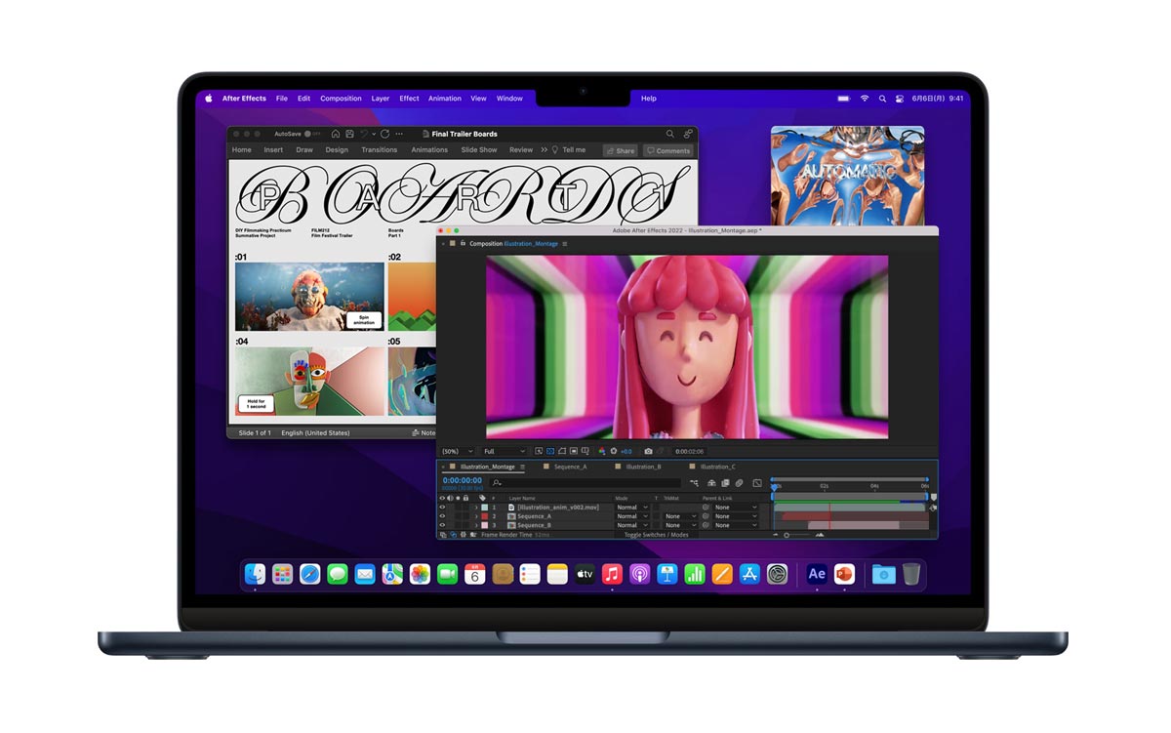This screenshot has width=1171, height=733.
Task: Click the Reset Exposure icon beside +0.0
Action: (x=613, y=451)
